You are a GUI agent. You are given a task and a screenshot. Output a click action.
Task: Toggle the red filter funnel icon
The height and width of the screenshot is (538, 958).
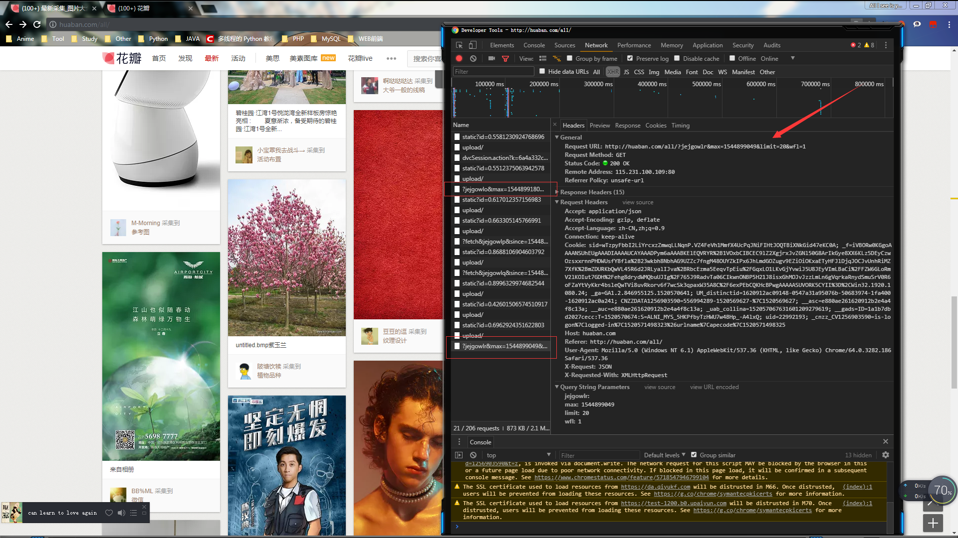pyautogui.click(x=505, y=59)
